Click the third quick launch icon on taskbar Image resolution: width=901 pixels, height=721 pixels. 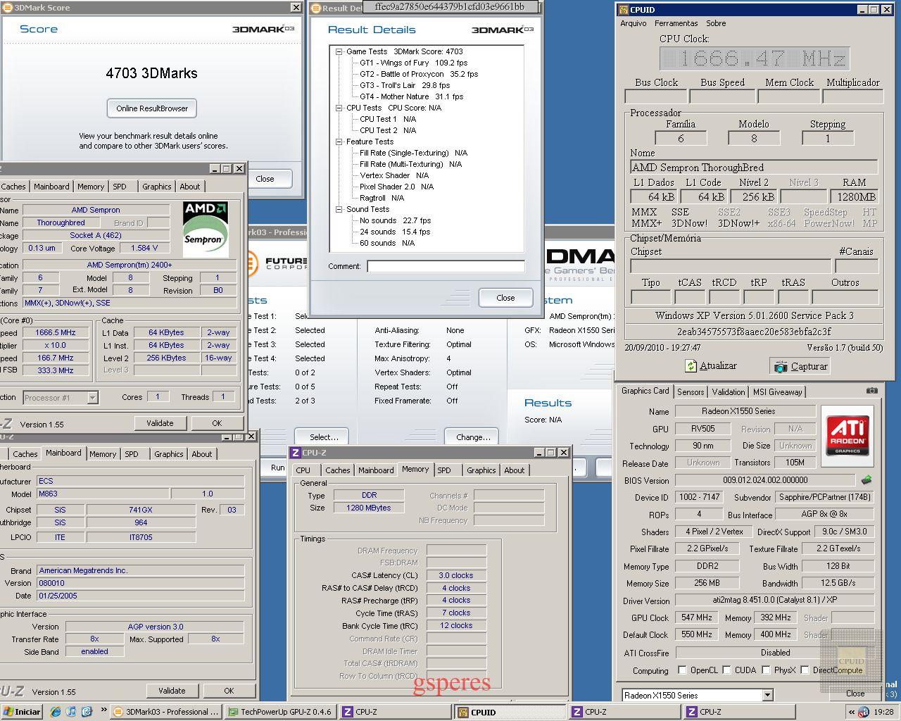tap(87, 712)
